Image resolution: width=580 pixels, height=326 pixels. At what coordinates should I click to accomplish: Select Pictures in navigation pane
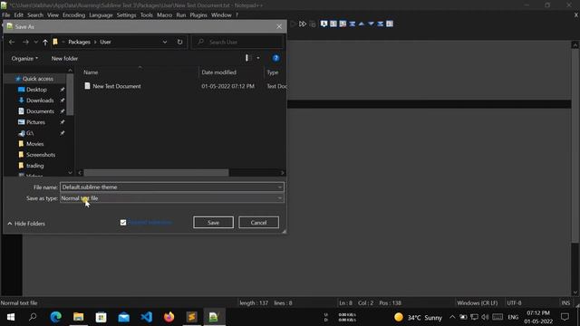pyautogui.click(x=35, y=122)
